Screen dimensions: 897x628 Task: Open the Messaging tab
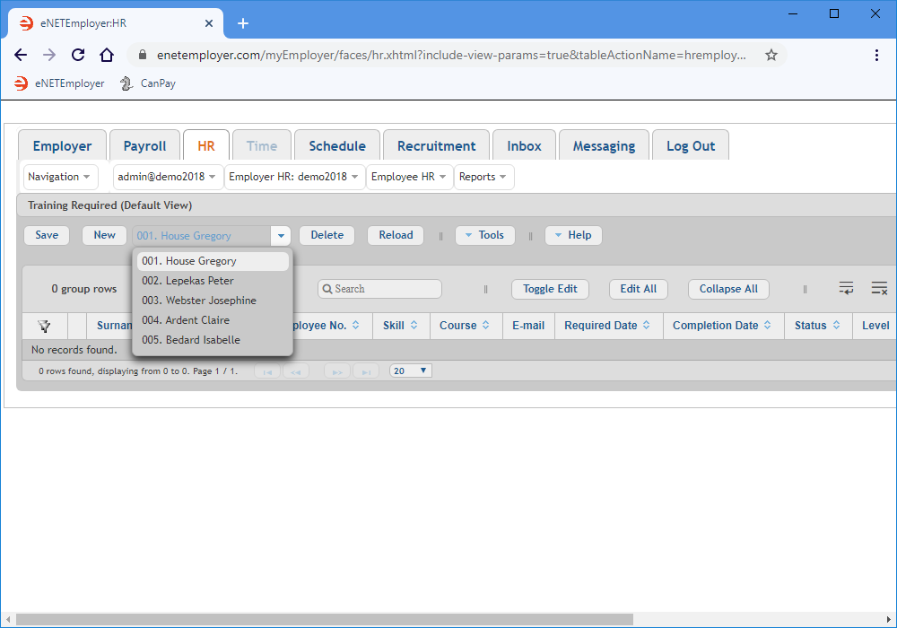[604, 146]
